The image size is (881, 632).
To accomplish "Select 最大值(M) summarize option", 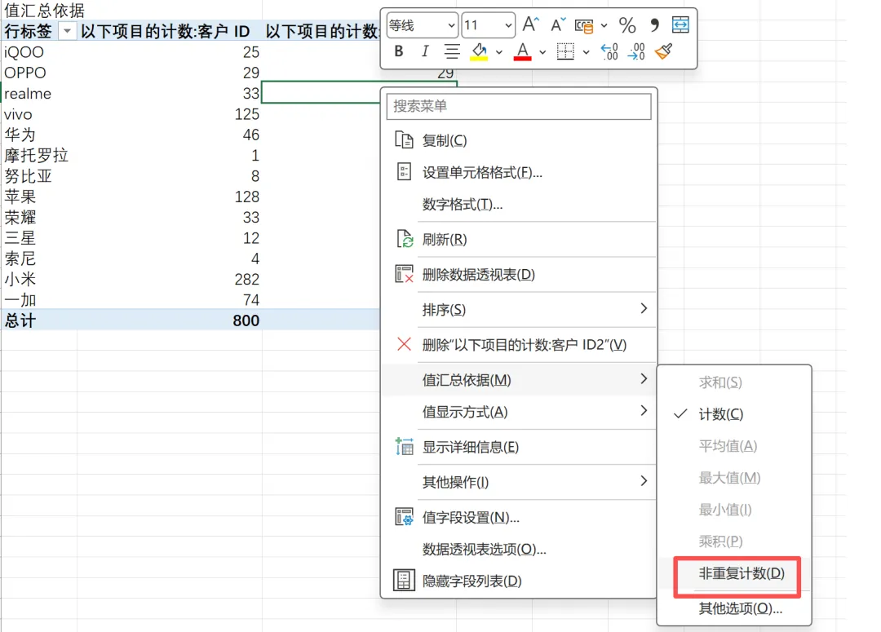I will pos(730,478).
